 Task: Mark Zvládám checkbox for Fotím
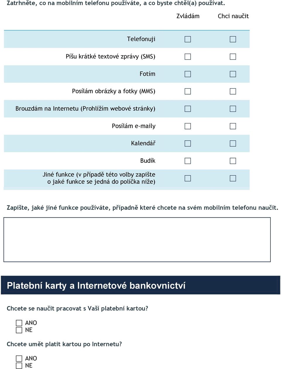point(188,74)
